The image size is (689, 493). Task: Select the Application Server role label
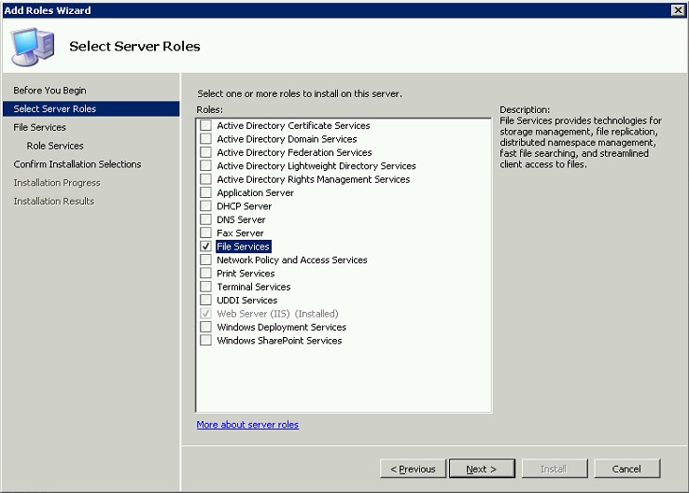coord(255,193)
